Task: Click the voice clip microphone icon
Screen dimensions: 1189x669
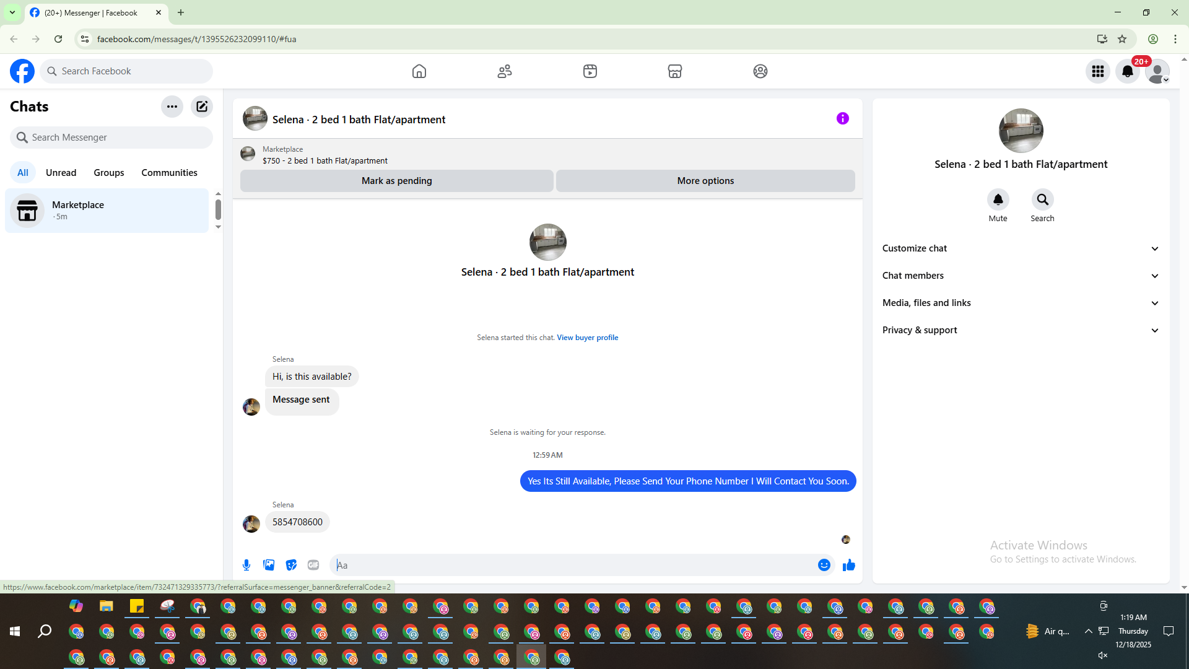Action: pos(246,565)
